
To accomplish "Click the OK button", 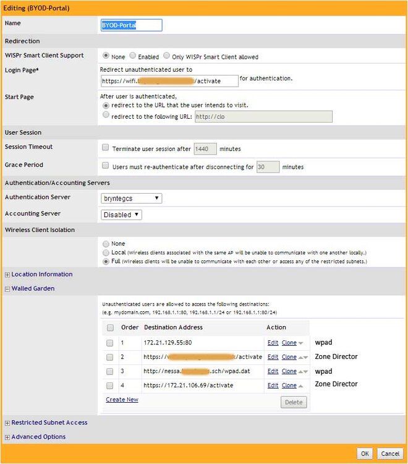I will point(365,453).
